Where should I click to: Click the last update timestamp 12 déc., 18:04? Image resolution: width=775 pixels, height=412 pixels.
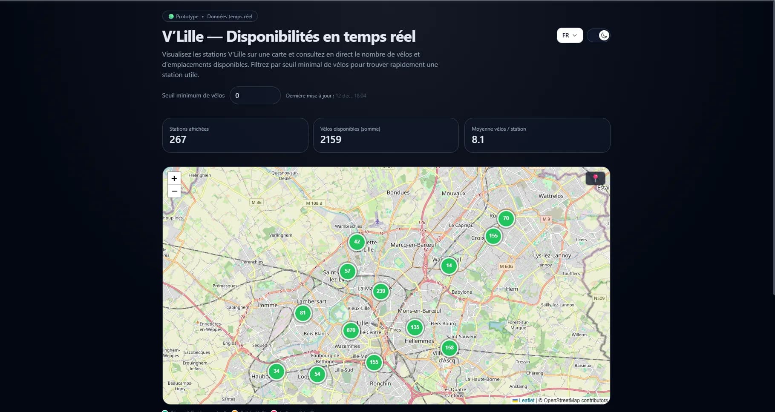click(x=351, y=96)
